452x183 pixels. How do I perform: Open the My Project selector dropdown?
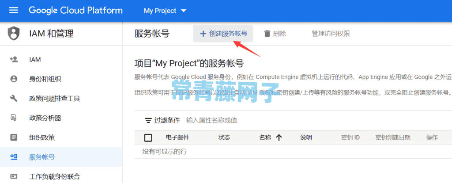click(x=165, y=11)
